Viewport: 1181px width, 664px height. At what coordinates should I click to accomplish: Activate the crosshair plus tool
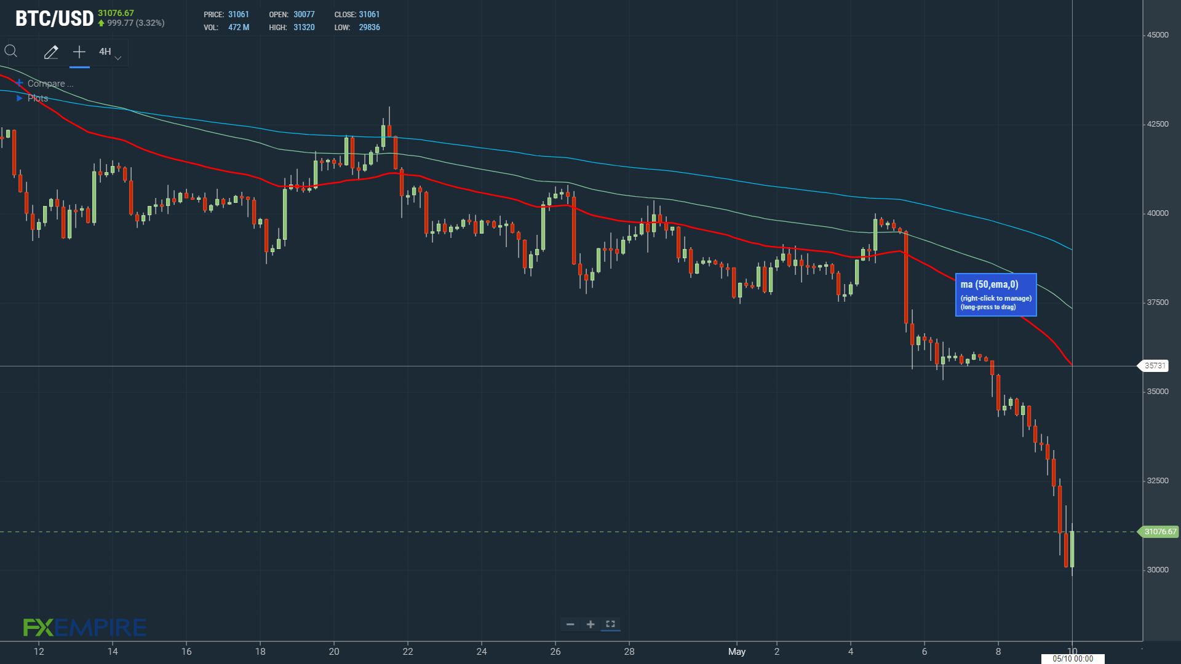click(x=79, y=52)
